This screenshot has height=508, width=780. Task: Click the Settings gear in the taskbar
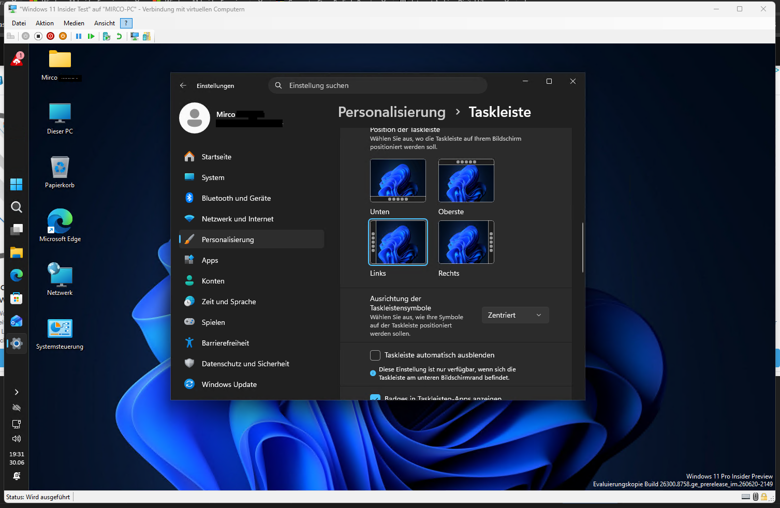click(x=17, y=343)
